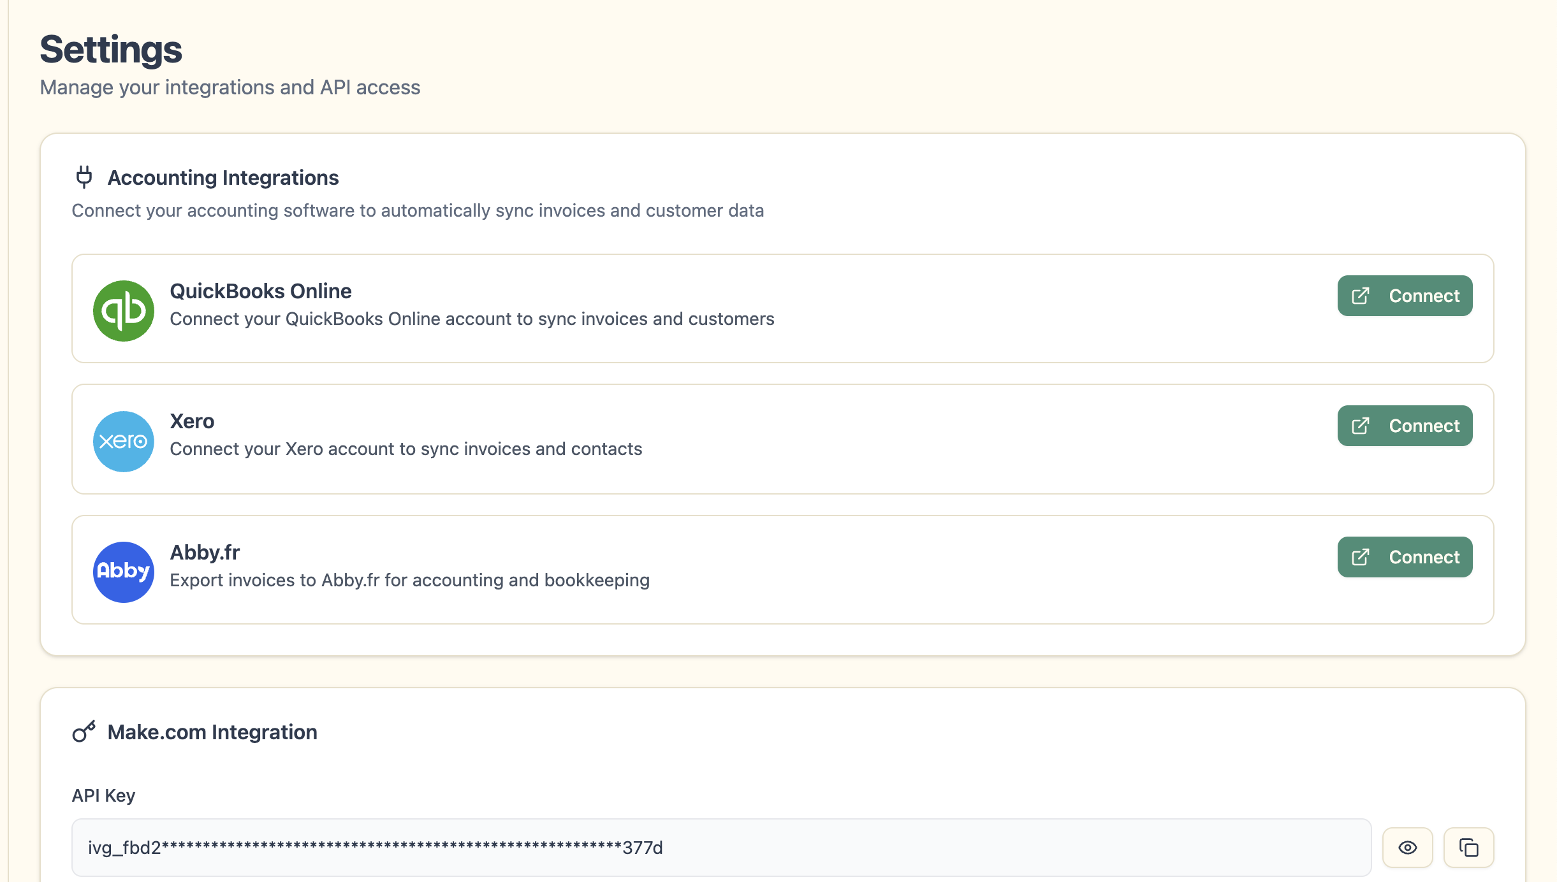
Task: Click the QuickBooks Online title text
Action: (260, 291)
